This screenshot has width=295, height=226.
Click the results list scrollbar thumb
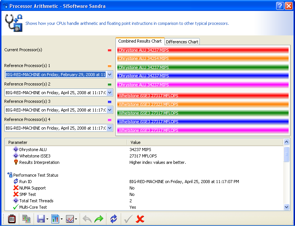286,154
